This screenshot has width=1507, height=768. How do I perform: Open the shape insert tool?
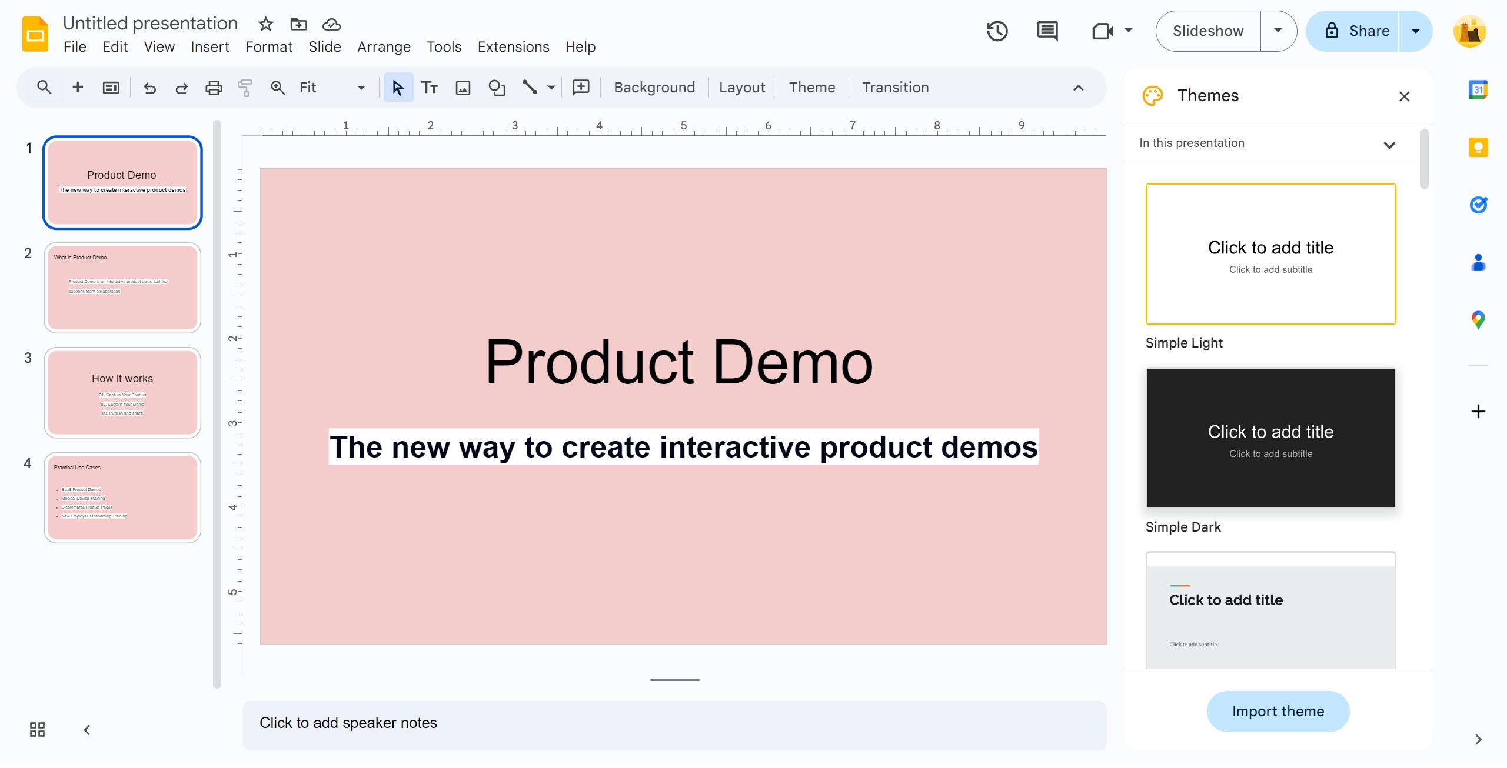coord(497,88)
